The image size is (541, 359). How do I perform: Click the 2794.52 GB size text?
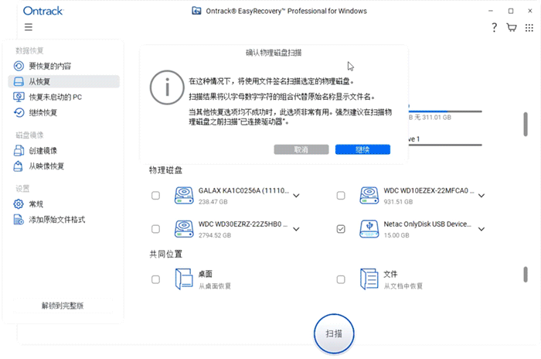coord(215,235)
